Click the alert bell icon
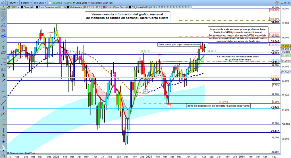Image resolution: width=291 pixels, height=158 pixels. pyautogui.click(x=4, y=9)
